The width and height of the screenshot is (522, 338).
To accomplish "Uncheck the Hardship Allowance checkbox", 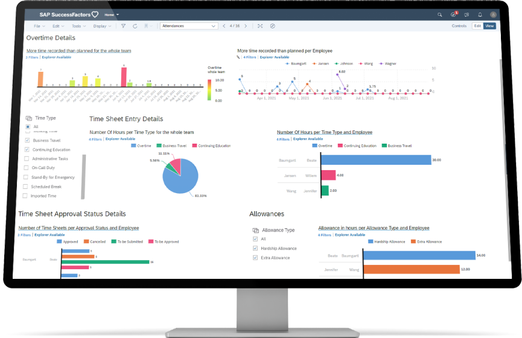I will click(x=255, y=249).
